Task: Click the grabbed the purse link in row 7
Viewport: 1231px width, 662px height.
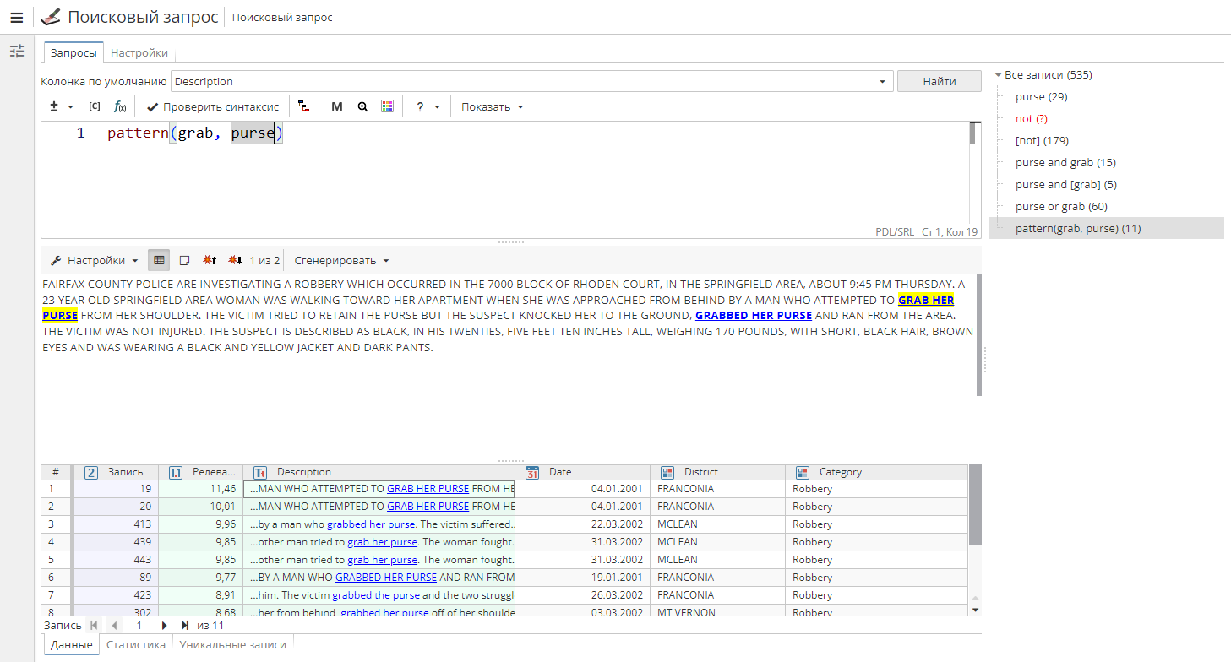Action: point(376,595)
